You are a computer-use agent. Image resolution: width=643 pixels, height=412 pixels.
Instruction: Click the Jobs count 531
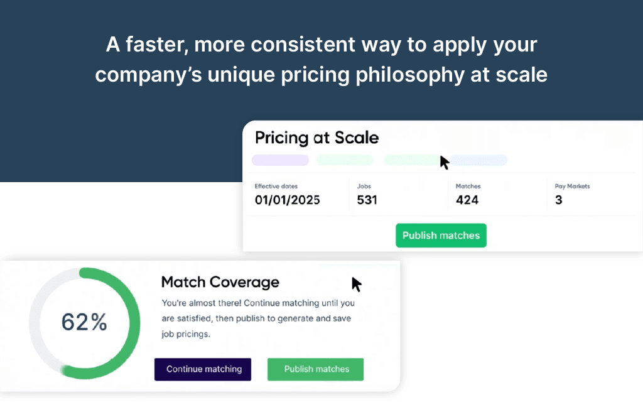point(367,200)
